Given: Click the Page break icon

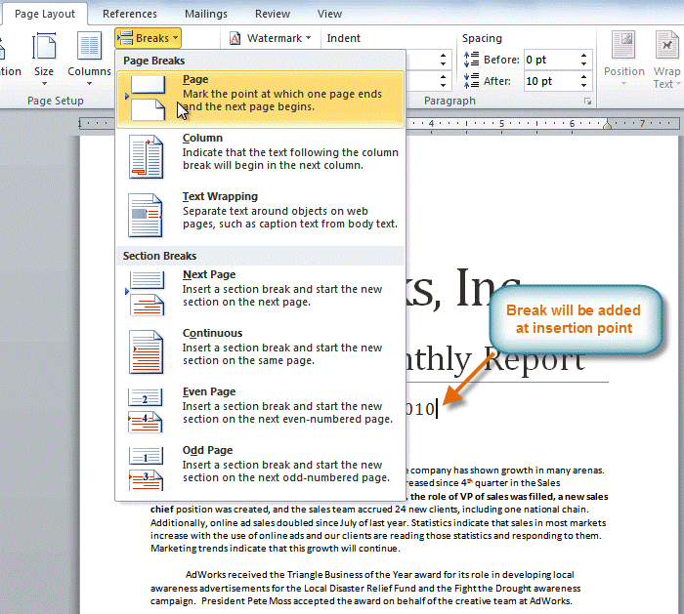Looking at the screenshot, I should [147, 98].
